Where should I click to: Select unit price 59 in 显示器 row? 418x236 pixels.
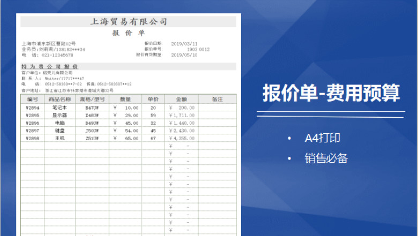(x=153, y=116)
